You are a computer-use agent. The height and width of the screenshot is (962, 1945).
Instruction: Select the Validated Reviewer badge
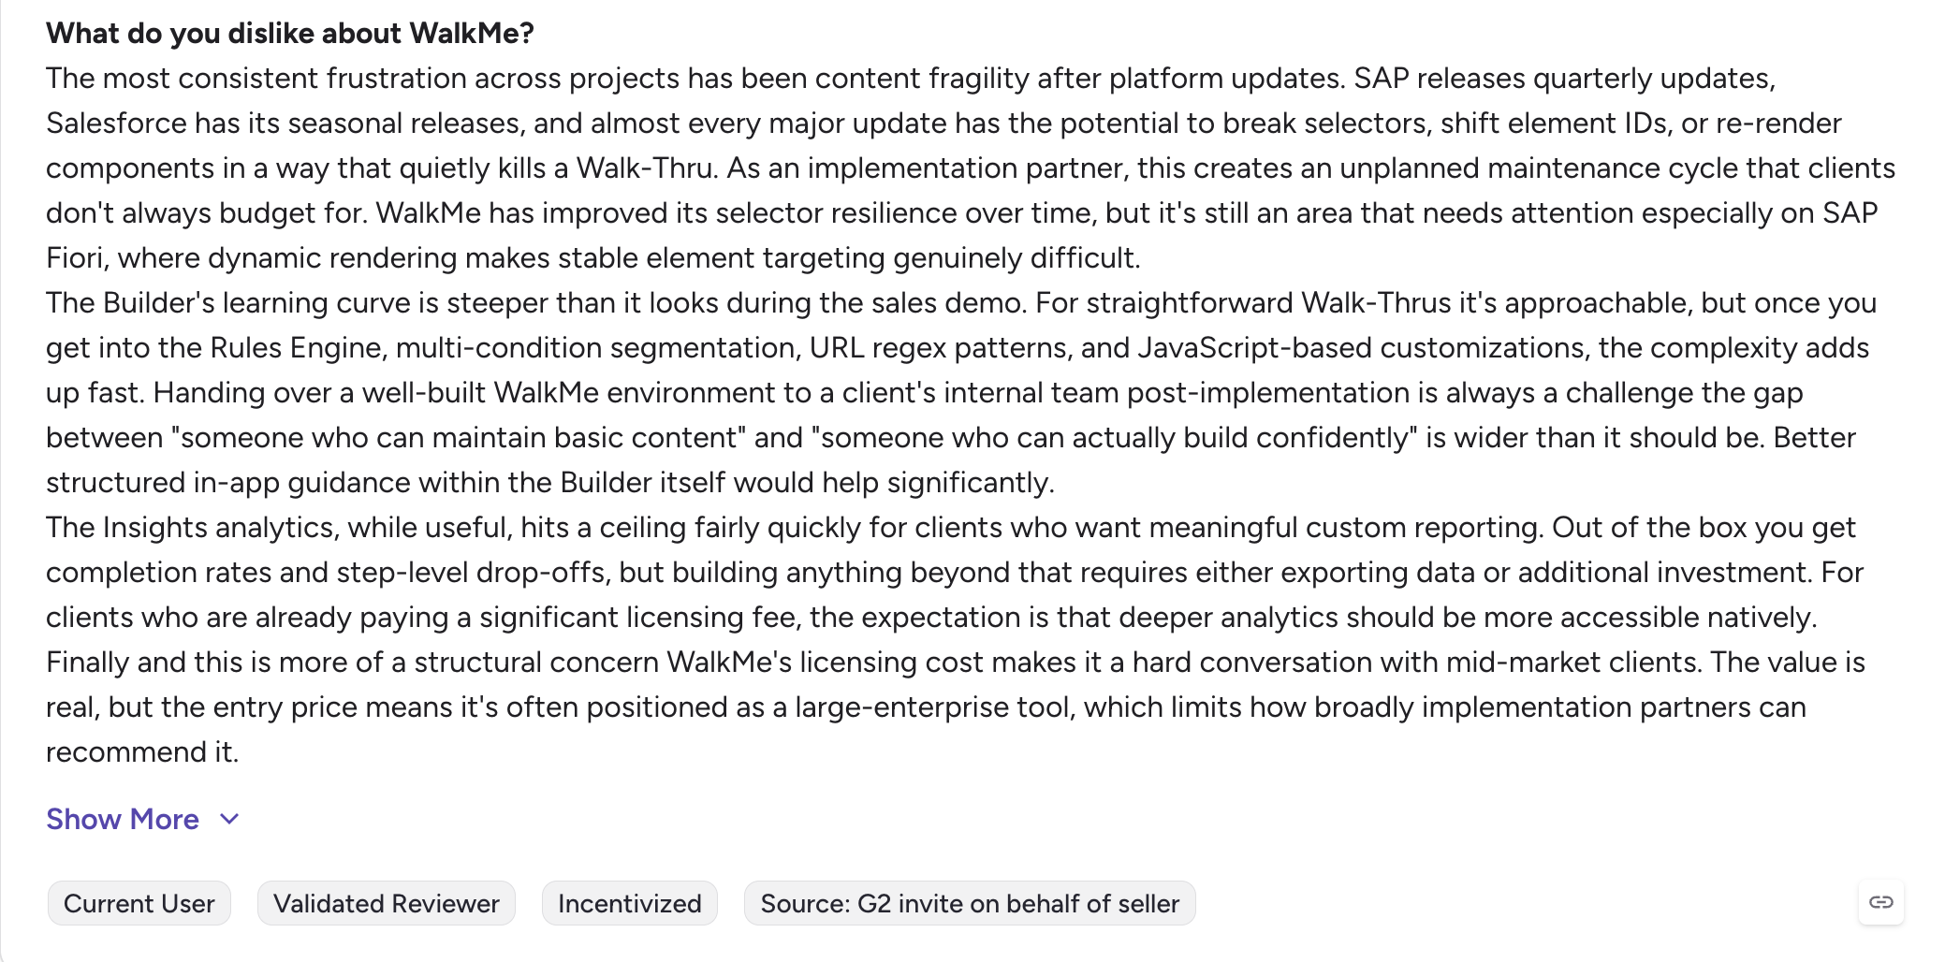[x=387, y=903]
